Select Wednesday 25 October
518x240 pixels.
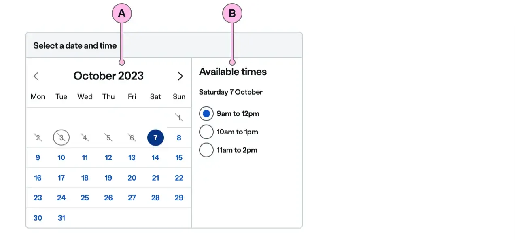click(x=85, y=198)
